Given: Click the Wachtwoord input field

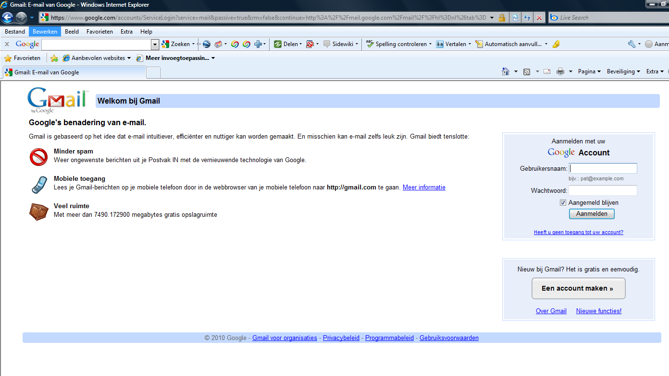Looking at the screenshot, I should [x=603, y=190].
